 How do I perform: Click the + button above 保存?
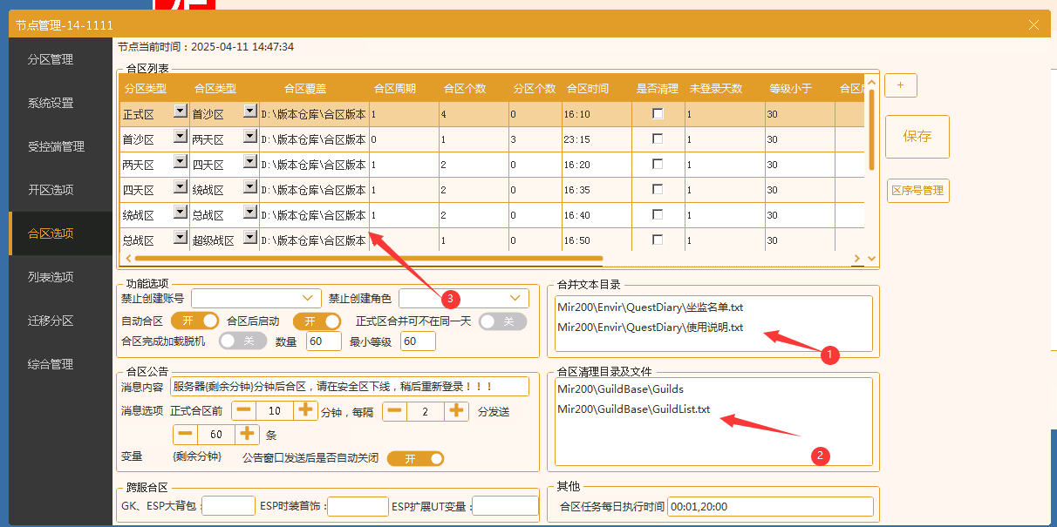899,85
